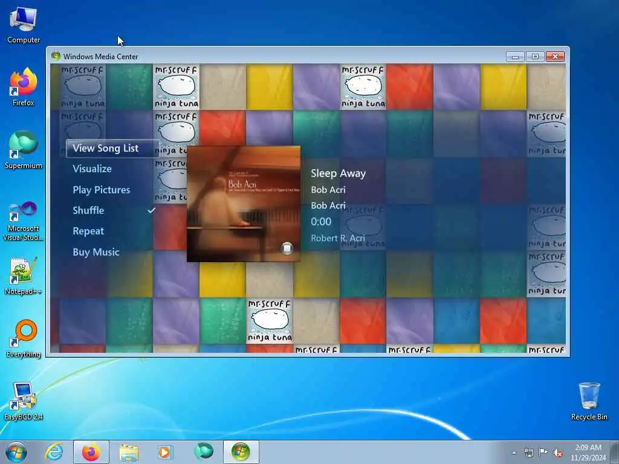Select the Windows Media Center taskbar button
The image size is (619, 464).
coord(241,452)
